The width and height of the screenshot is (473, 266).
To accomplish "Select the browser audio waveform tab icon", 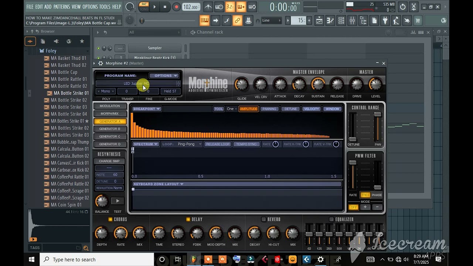I will click(30, 41).
